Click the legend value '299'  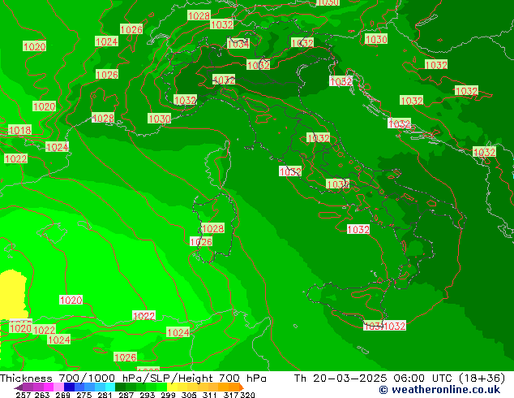(x=168, y=395)
